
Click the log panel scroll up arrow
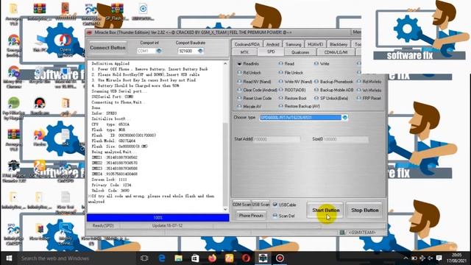pyautogui.click(x=225, y=64)
